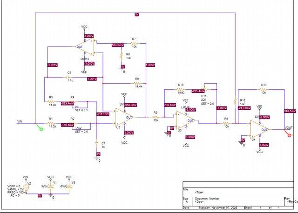The height and width of the screenshot is (213, 298).
Task: Select the V2 sine source symbol
Action: [26, 187]
